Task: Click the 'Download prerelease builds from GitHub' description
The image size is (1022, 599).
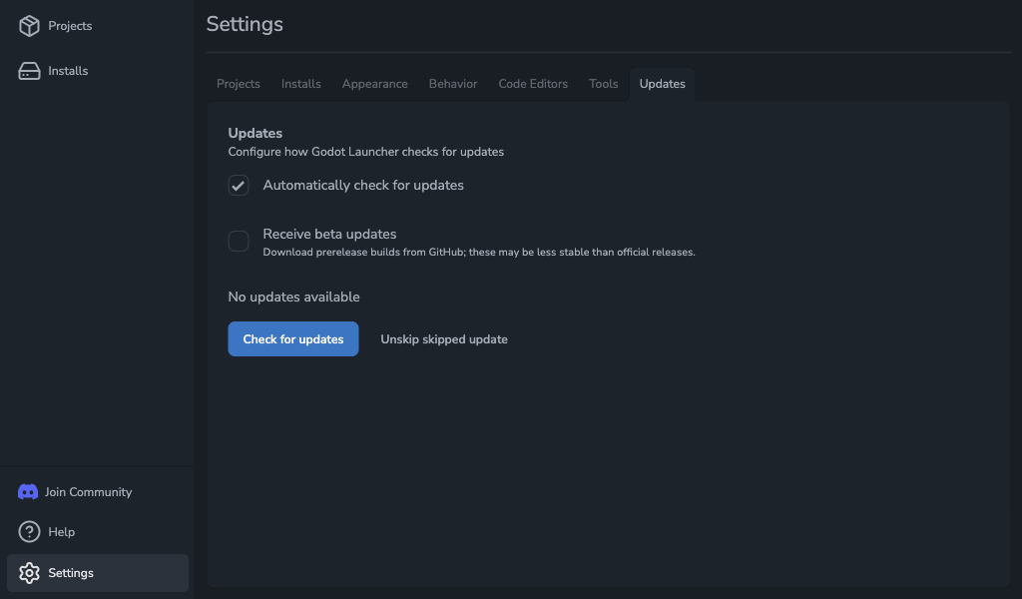Action: [x=479, y=253]
